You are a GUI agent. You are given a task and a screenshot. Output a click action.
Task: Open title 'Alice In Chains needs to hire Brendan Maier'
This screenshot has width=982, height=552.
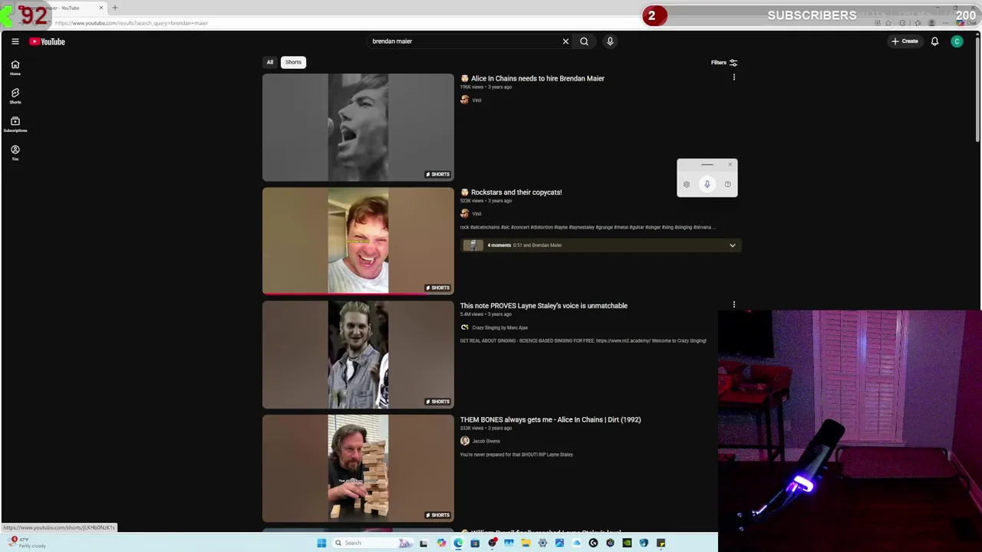pyautogui.click(x=538, y=78)
